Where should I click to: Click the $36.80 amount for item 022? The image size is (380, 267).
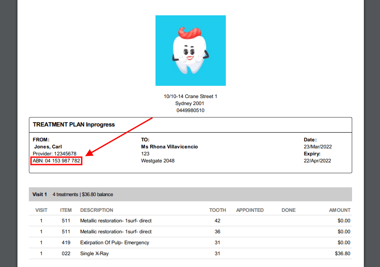click(x=343, y=253)
